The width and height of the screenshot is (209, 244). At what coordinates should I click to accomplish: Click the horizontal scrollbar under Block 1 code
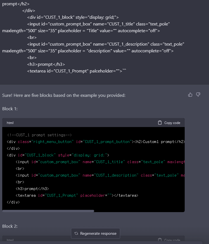48,211
